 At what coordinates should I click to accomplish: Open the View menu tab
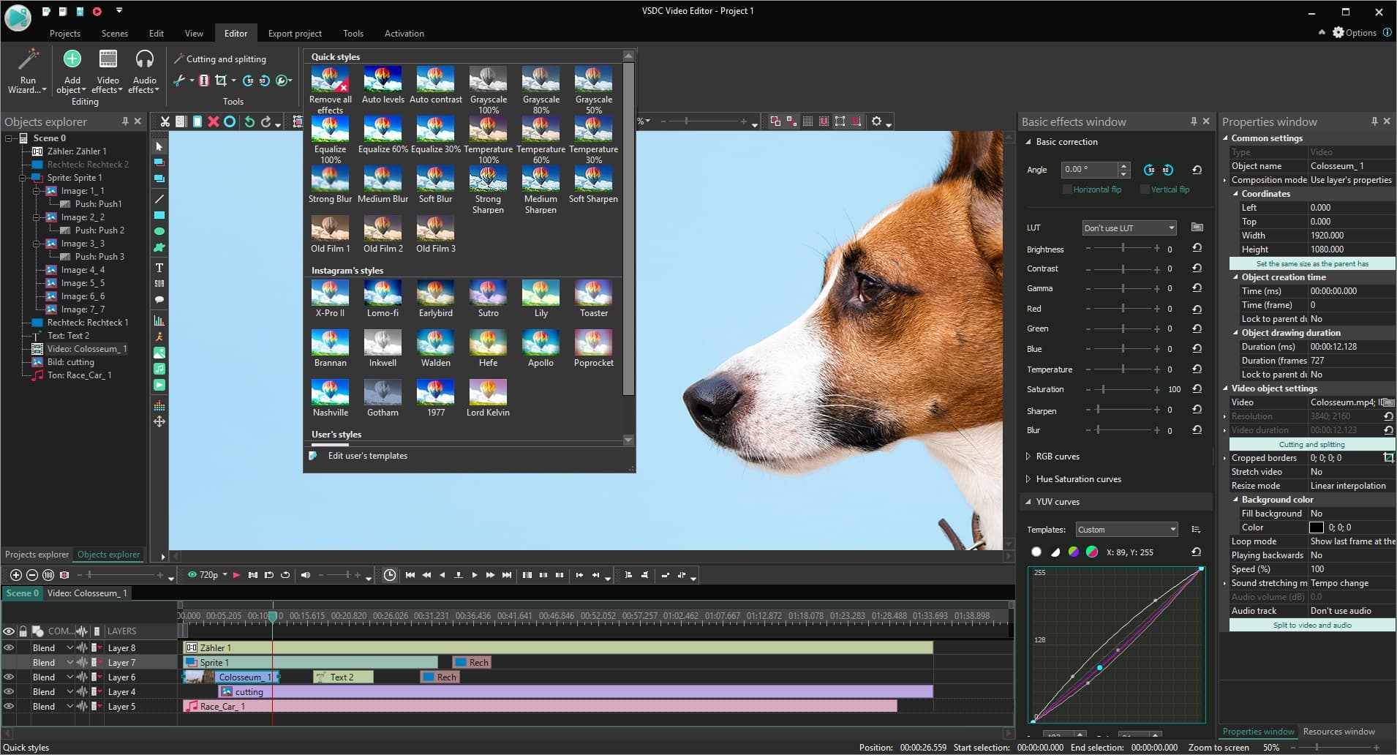click(x=194, y=34)
